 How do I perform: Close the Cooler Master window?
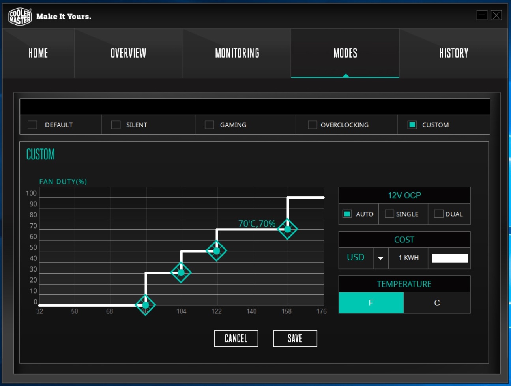(496, 15)
